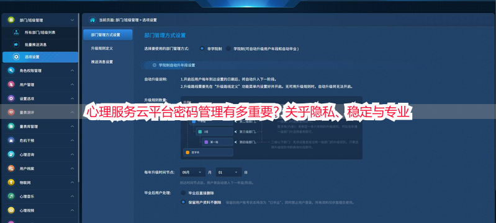Expand the 物联网 chevron

click(72, 182)
